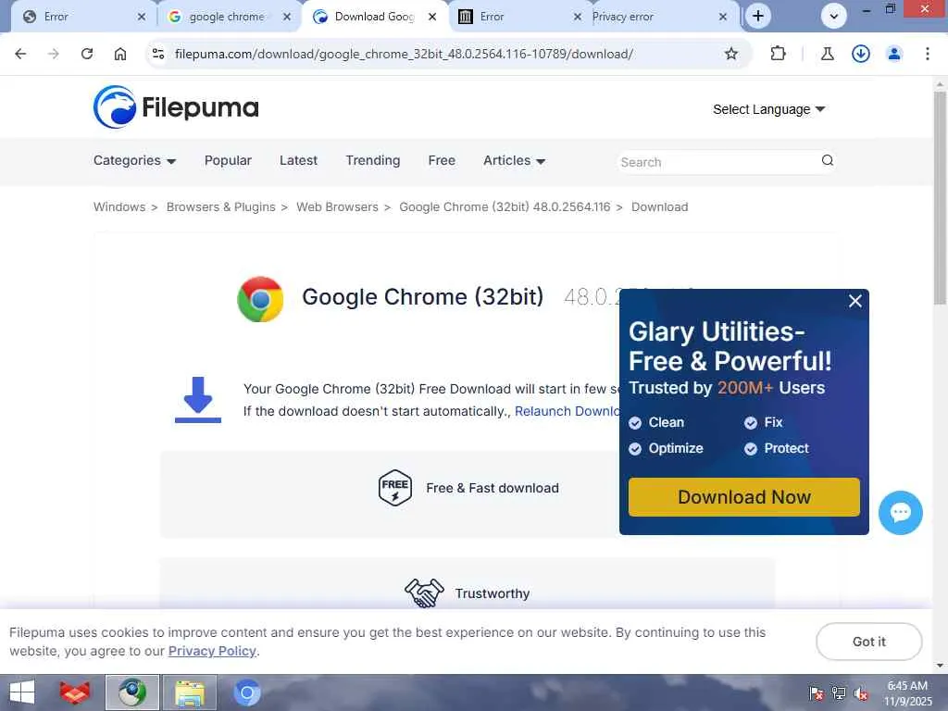
Task: Click the Web Browsers breadcrumb
Action: [x=337, y=206]
